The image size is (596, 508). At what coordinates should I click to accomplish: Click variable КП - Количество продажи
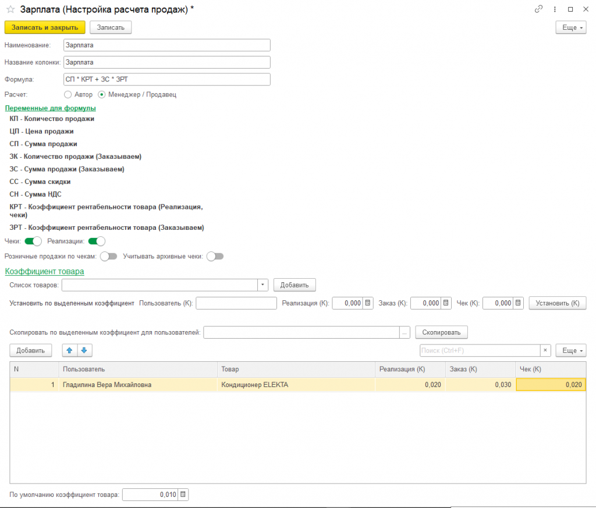pos(52,119)
